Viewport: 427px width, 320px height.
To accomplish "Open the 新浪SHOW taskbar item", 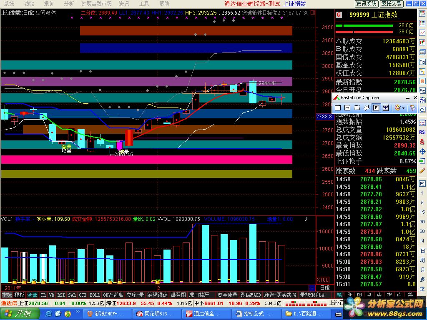I will (107, 314).
